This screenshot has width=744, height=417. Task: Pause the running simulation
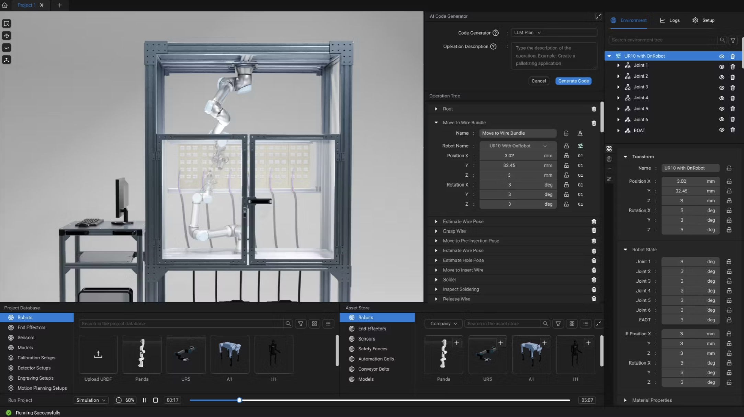[x=145, y=400]
